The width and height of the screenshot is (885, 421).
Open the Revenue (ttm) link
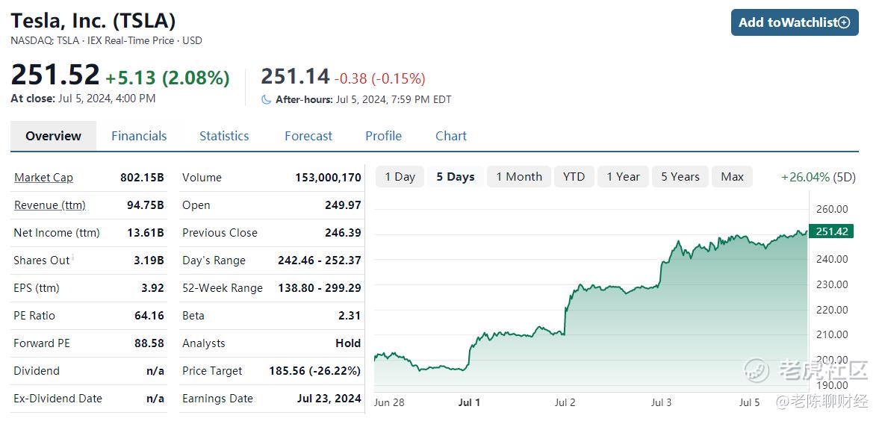pos(50,205)
